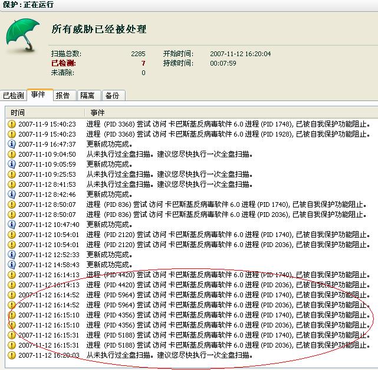The height and width of the screenshot is (370, 378).
Task: Click warning icon for PID 5188 to PID 2036 event
Action: 12,345
